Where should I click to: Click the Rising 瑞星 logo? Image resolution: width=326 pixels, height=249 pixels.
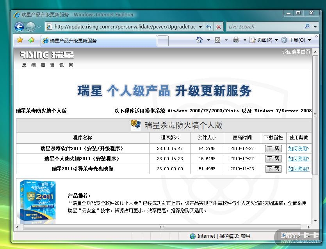point(47,55)
